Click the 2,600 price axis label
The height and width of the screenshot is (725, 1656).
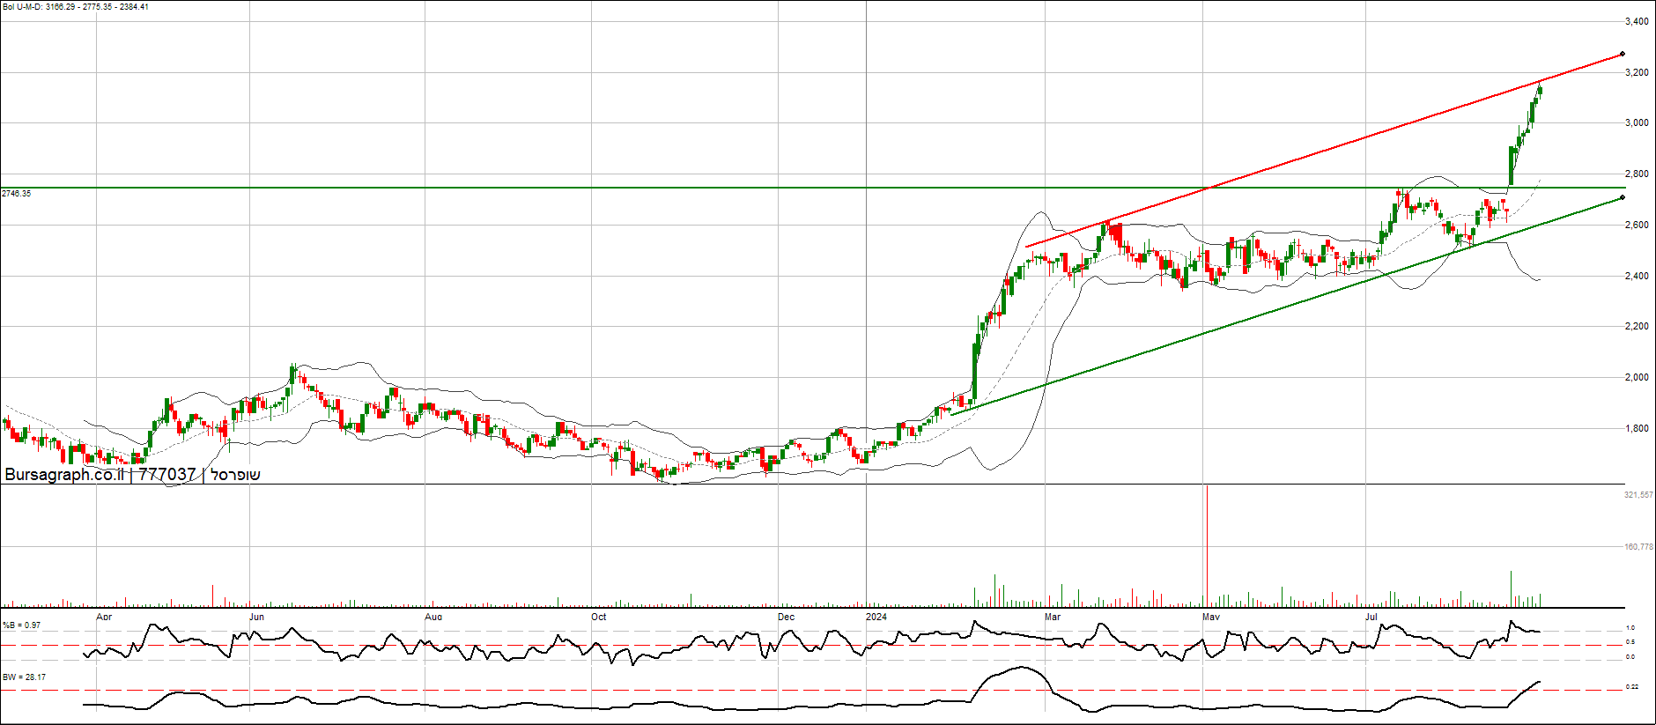pos(1637,225)
